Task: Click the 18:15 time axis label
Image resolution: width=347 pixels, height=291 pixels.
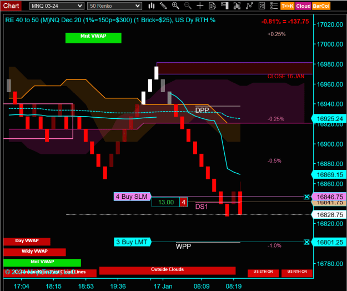Action: 53,287
